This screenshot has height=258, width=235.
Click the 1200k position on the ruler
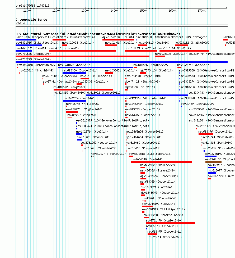coord(56,11)
